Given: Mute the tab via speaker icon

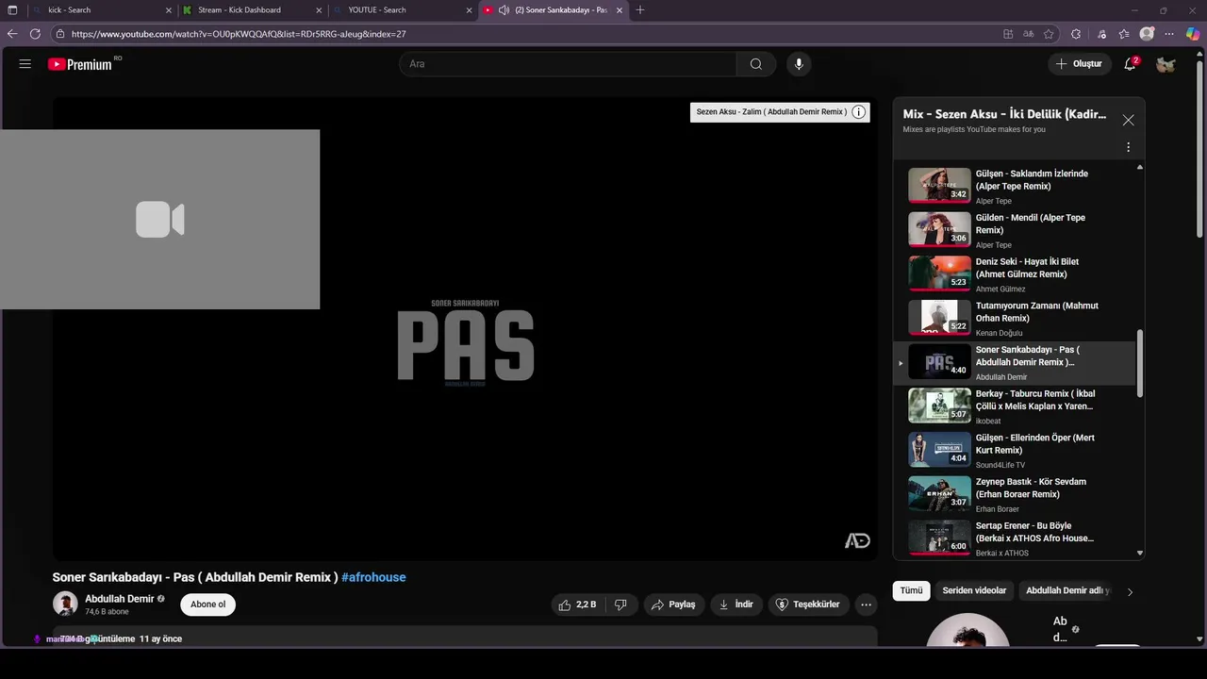Looking at the screenshot, I should [504, 10].
